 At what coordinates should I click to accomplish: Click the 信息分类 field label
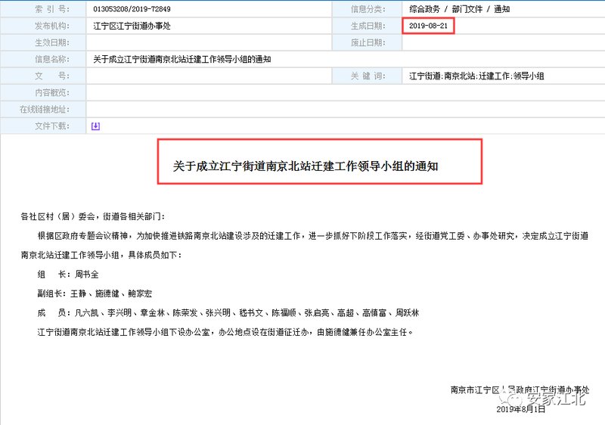point(368,9)
